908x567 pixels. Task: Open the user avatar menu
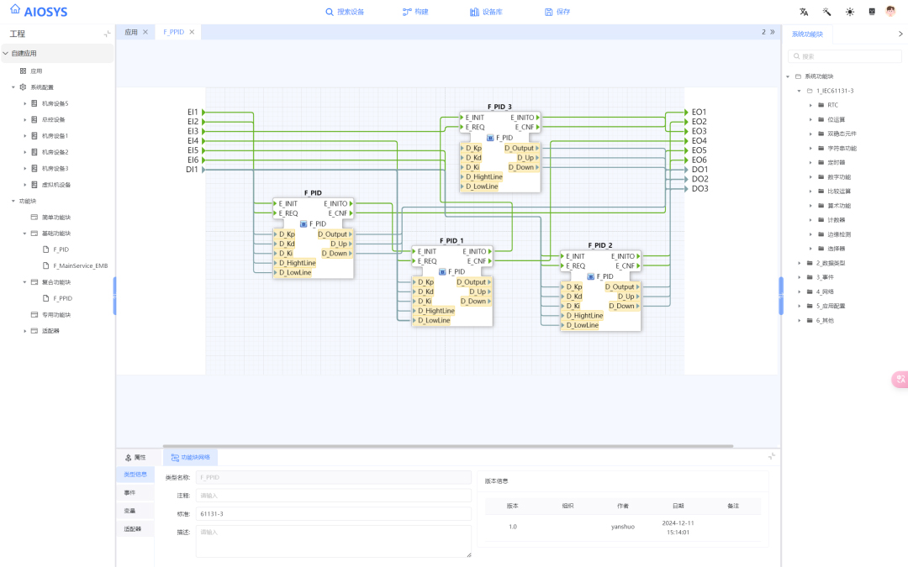coord(890,12)
